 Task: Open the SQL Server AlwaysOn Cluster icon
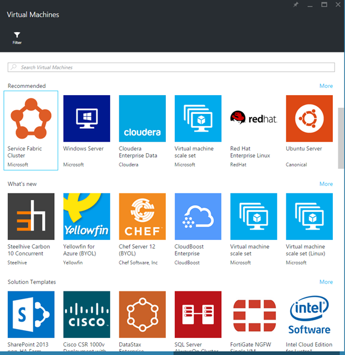click(x=198, y=315)
